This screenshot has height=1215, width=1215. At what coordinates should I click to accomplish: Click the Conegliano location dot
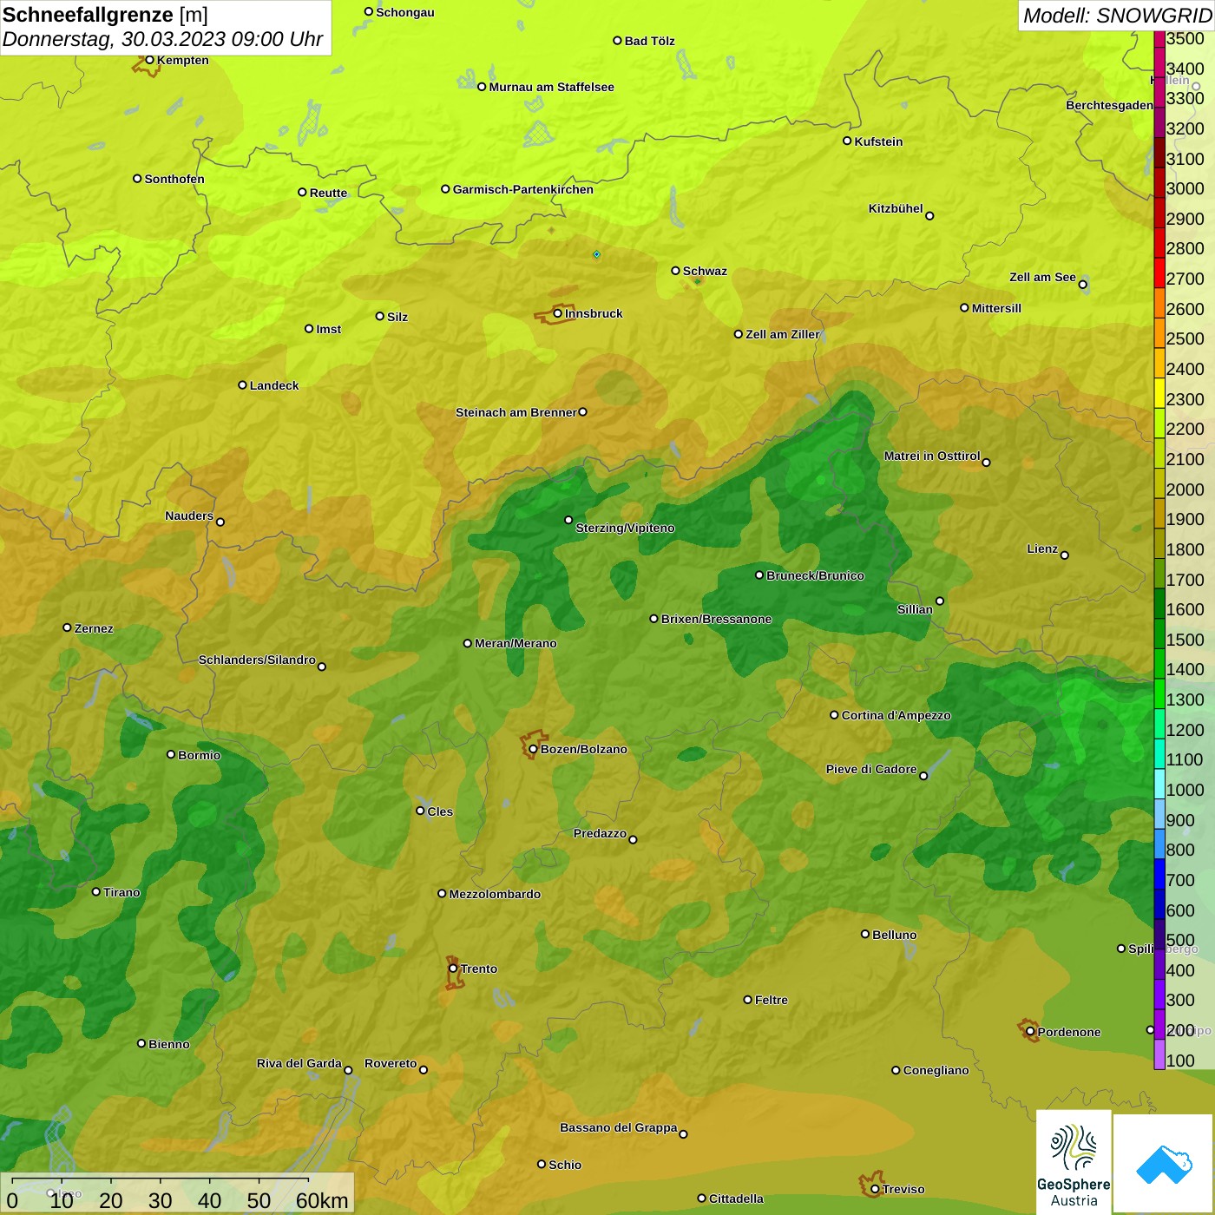(896, 1070)
